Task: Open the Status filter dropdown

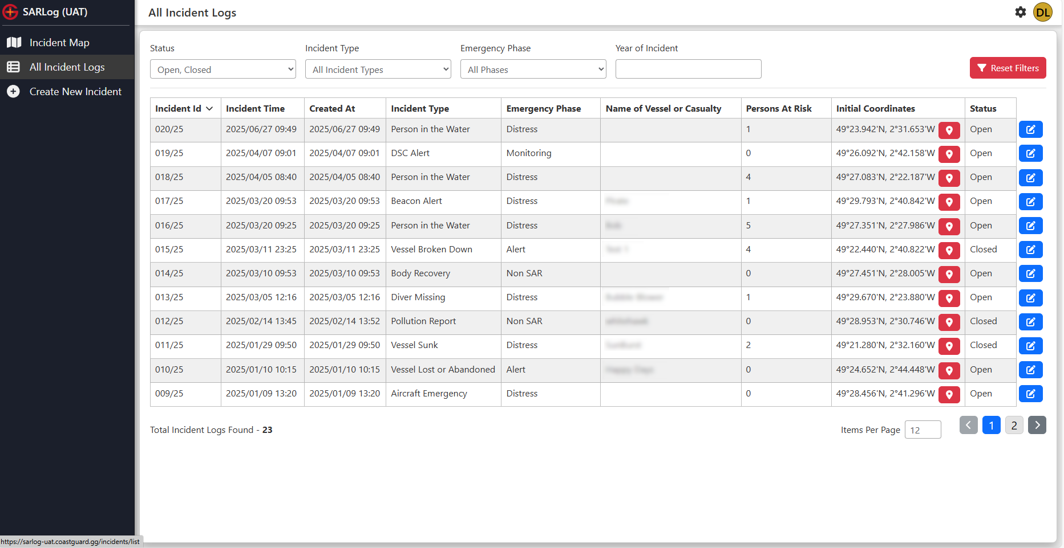Action: point(222,69)
